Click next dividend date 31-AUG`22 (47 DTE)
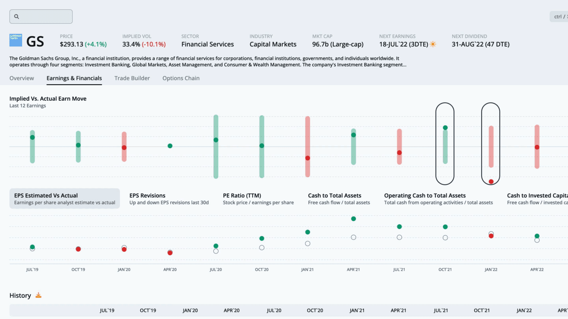This screenshot has width=568, height=319. pyautogui.click(x=480, y=44)
